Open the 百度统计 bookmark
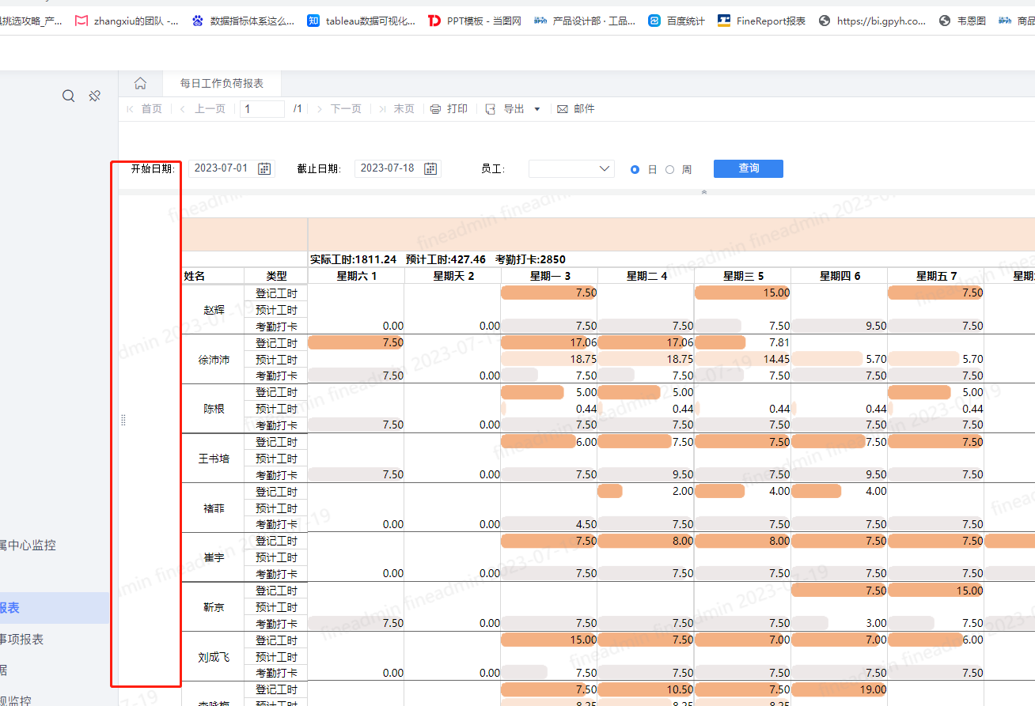The height and width of the screenshot is (706, 1035). [x=677, y=21]
